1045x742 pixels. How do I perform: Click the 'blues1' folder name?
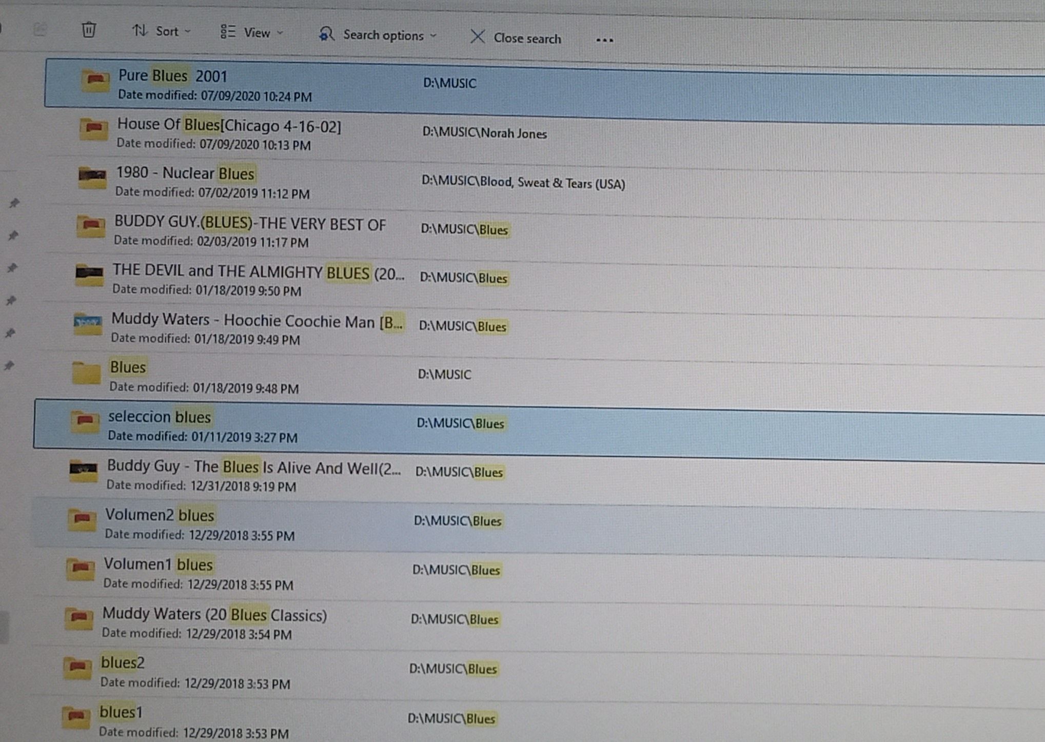pos(121,712)
